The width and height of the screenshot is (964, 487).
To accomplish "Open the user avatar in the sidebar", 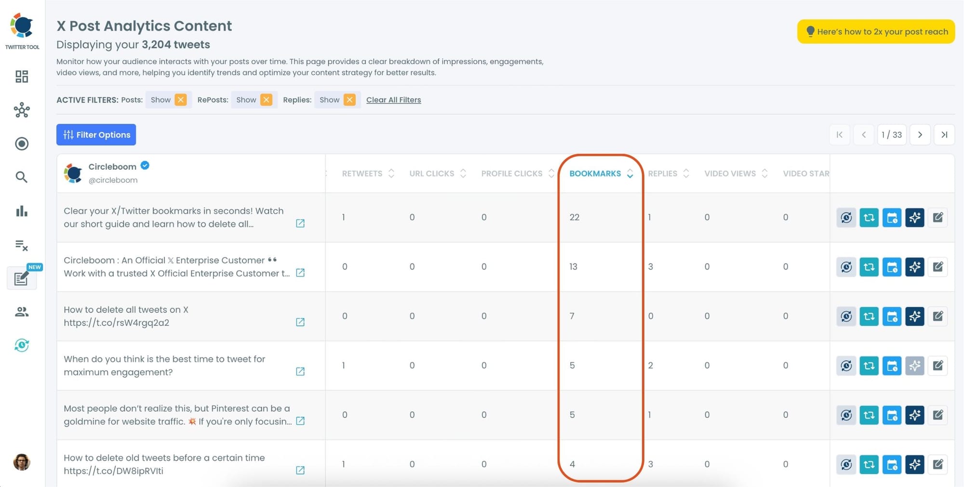I will (x=22, y=462).
